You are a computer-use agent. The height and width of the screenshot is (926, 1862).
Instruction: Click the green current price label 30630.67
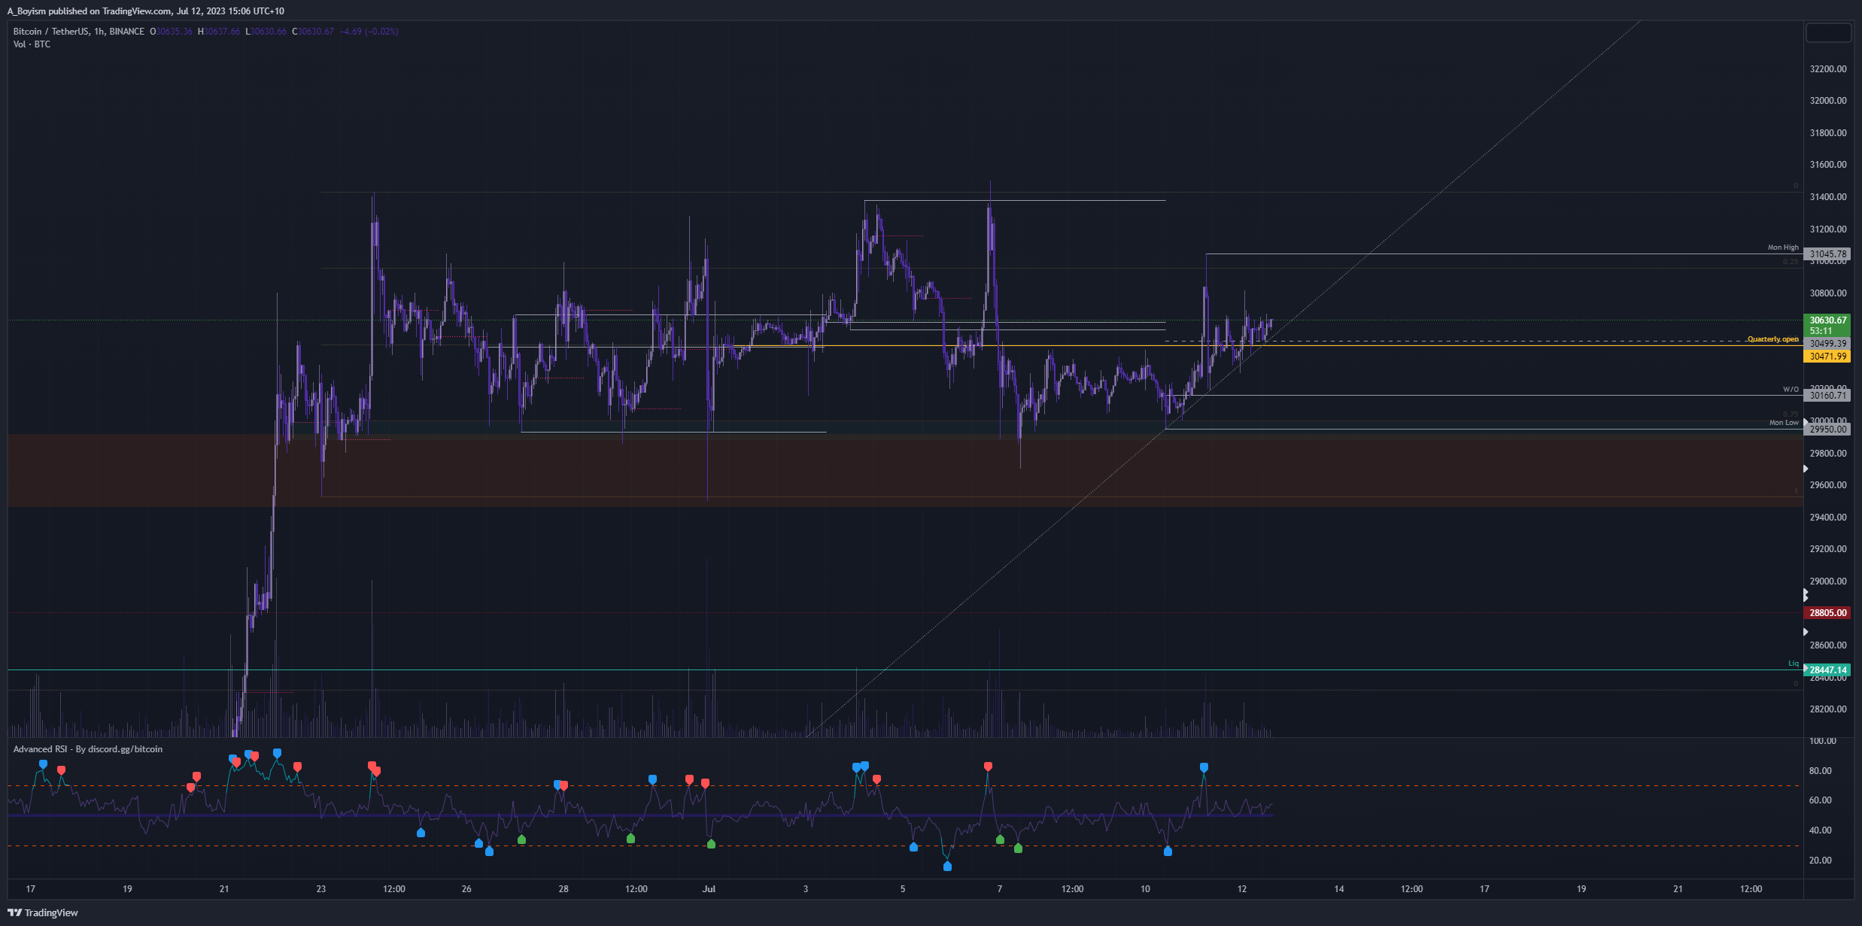1827,320
